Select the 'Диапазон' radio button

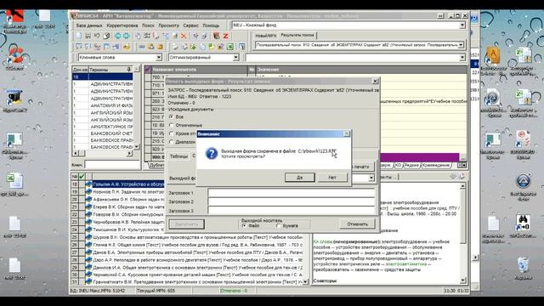click(172, 142)
